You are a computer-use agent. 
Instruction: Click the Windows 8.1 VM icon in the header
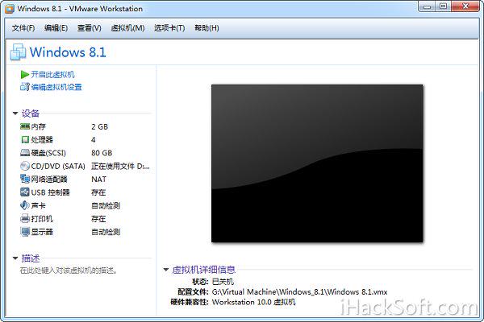[x=18, y=52]
